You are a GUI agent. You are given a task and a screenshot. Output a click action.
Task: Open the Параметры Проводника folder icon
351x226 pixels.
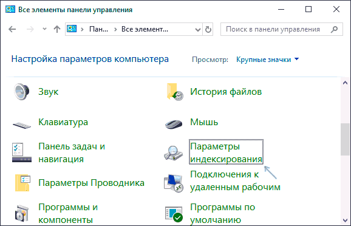pyautogui.click(x=22, y=183)
